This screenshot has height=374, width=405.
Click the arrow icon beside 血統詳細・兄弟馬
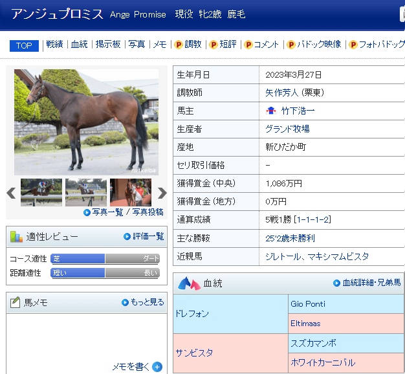coord(336,283)
